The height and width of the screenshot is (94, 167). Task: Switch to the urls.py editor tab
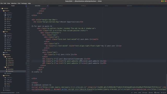click(x=106, y=6)
